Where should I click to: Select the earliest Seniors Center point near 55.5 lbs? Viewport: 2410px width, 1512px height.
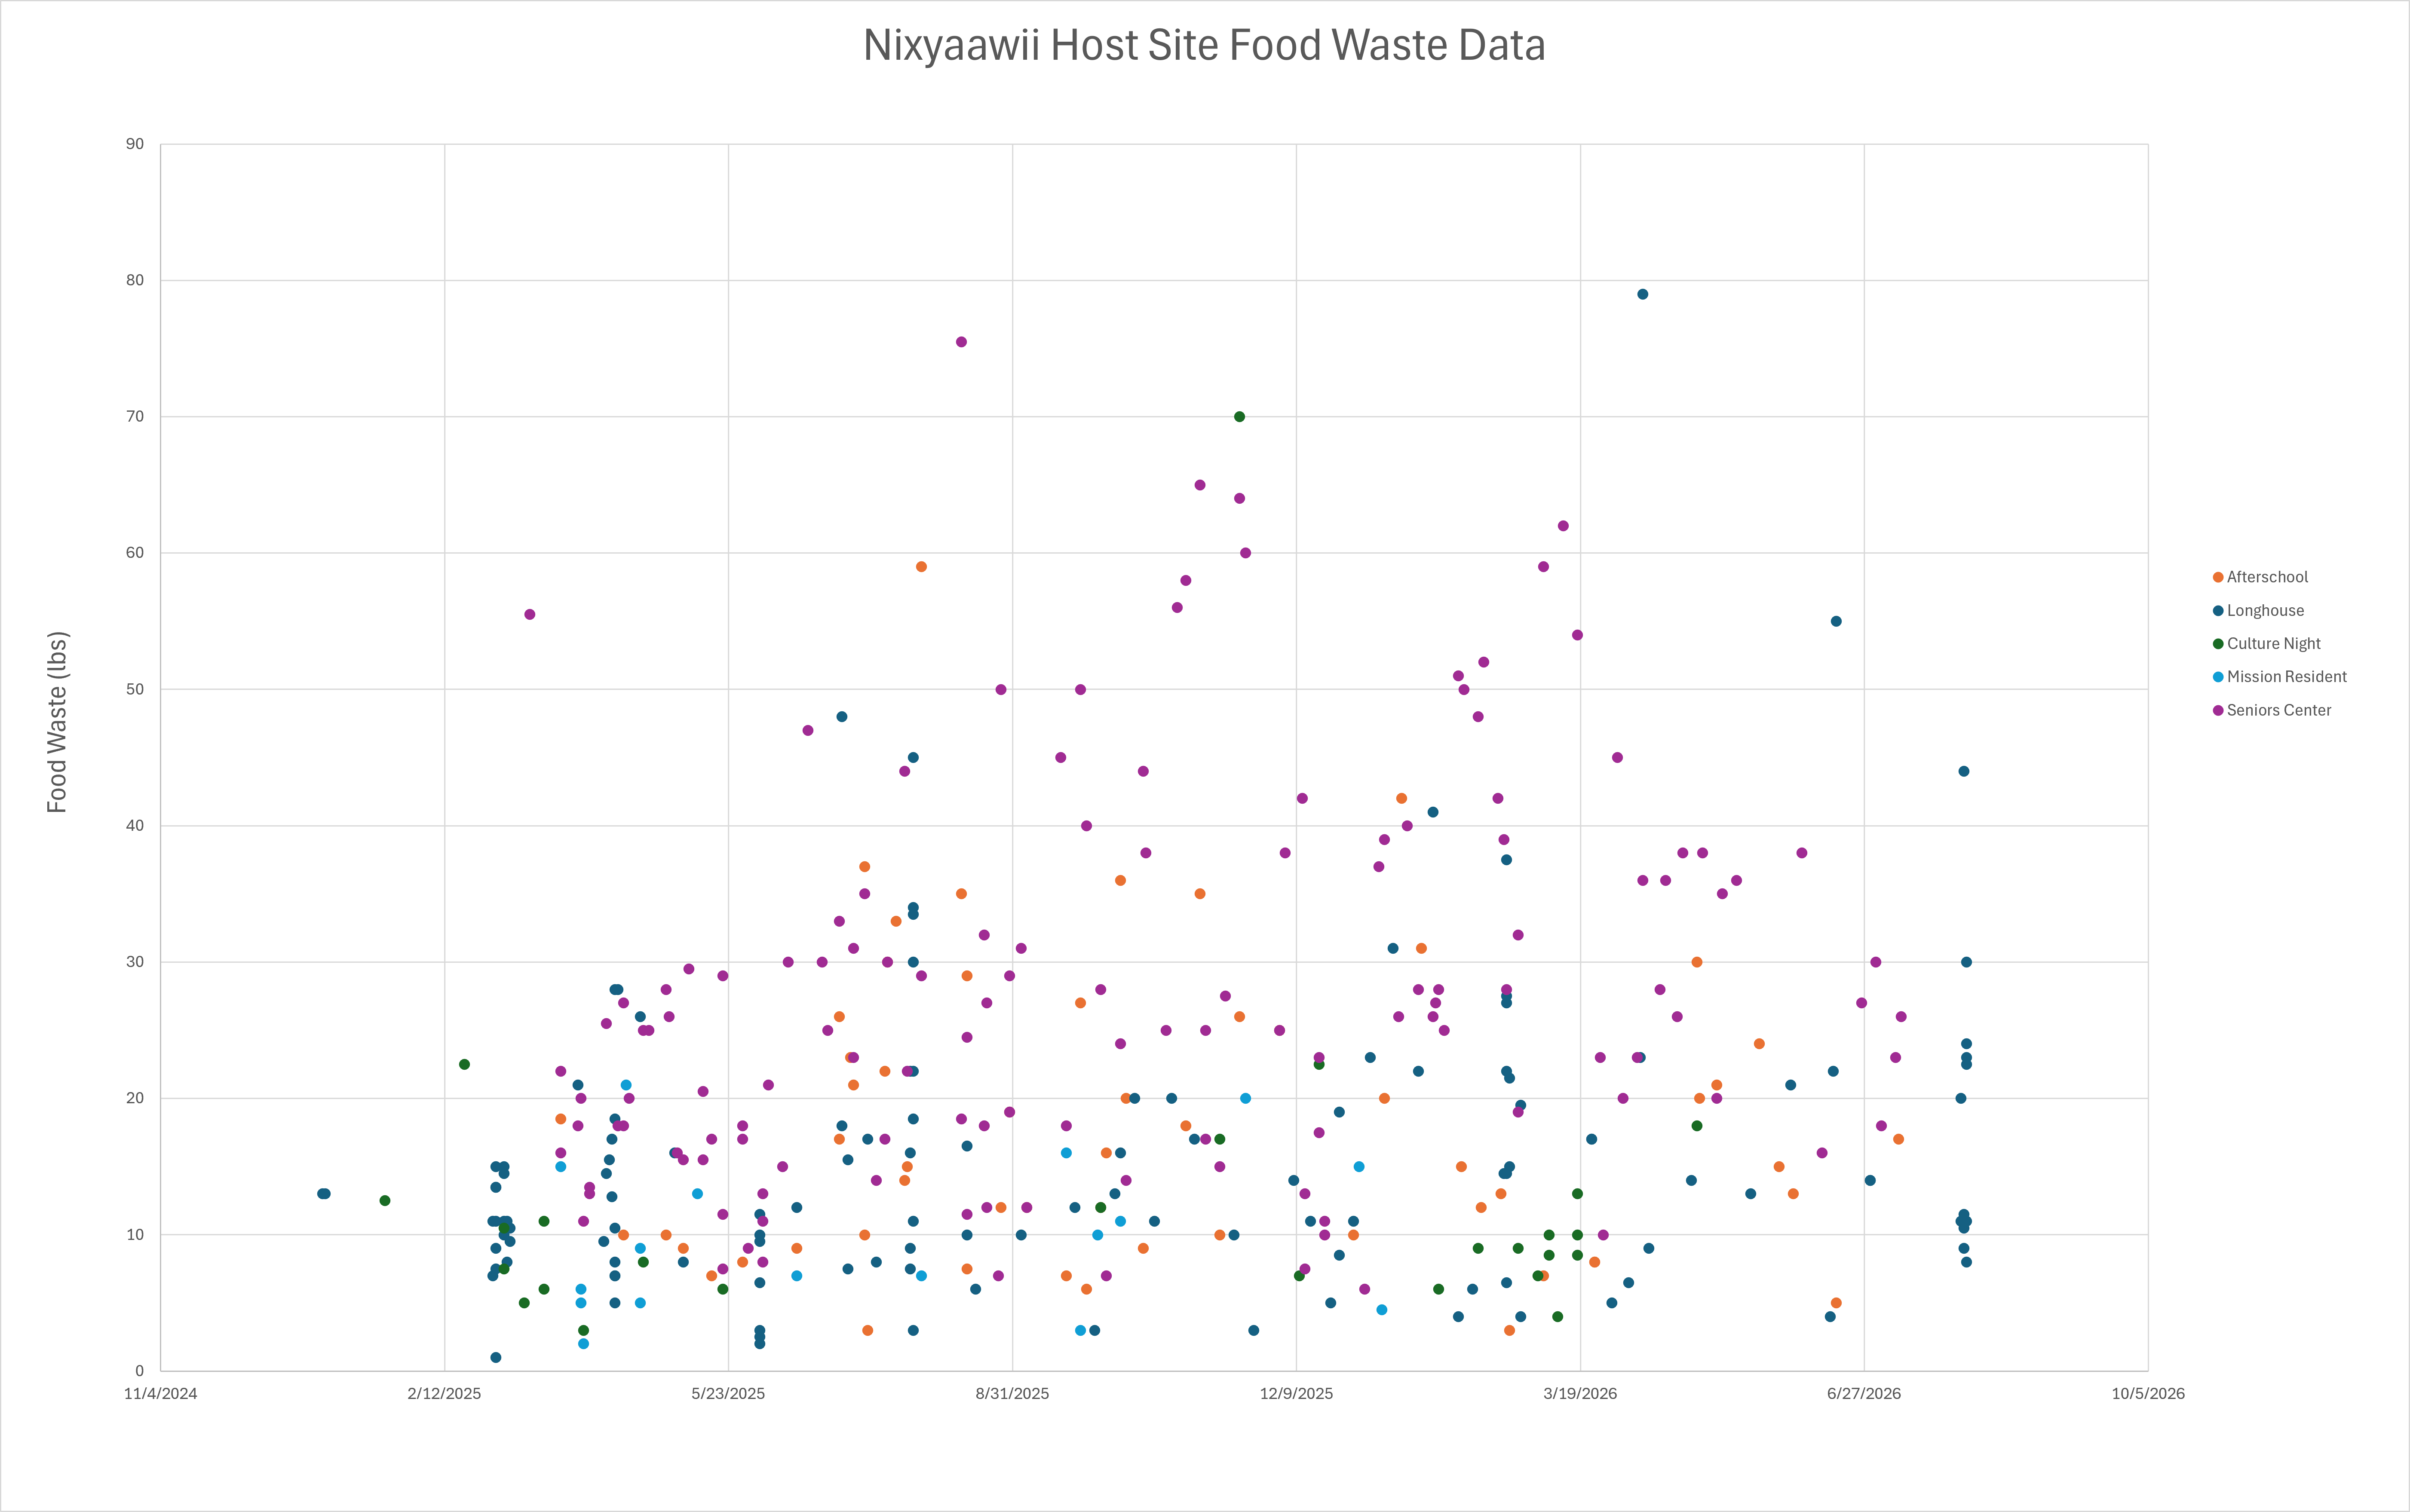click(x=529, y=614)
